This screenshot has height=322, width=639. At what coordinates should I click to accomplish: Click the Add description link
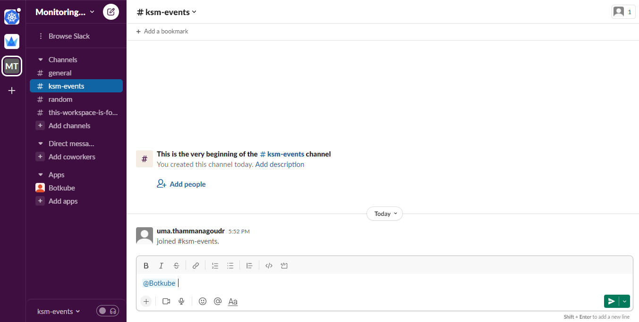click(x=280, y=165)
